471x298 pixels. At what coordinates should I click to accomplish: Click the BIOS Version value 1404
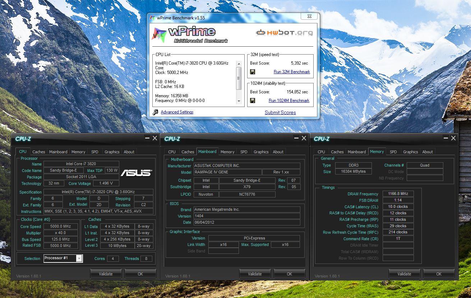(x=247, y=216)
